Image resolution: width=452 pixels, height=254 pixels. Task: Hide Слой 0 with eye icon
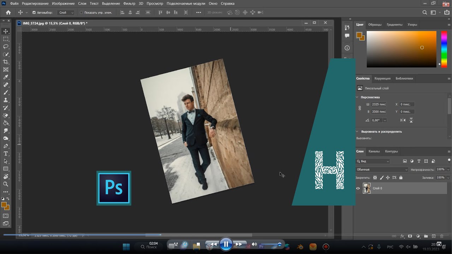pyautogui.click(x=358, y=188)
